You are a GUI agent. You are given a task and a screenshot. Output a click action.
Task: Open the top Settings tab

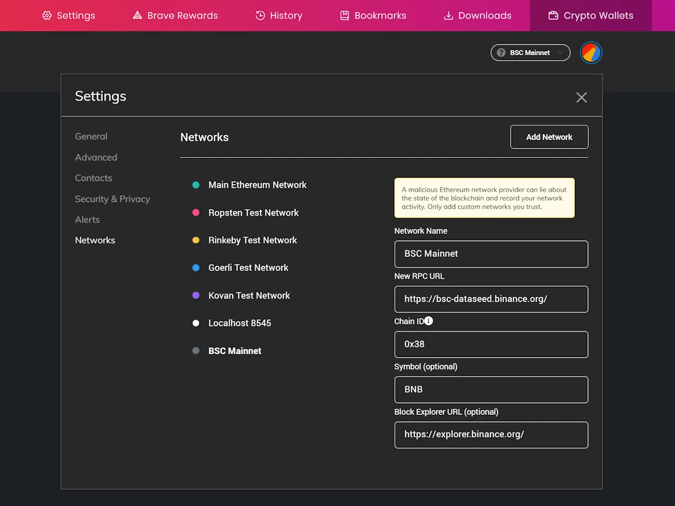pos(69,16)
